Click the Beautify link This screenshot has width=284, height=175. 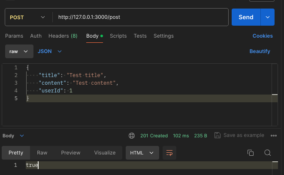click(x=260, y=51)
